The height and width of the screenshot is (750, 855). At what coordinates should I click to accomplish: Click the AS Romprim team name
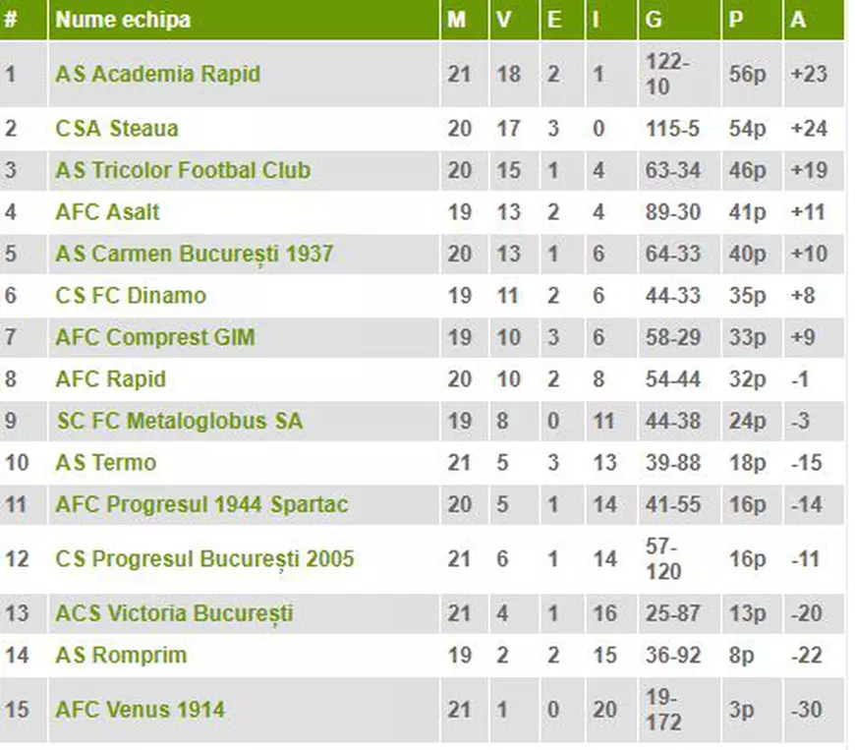point(121,655)
